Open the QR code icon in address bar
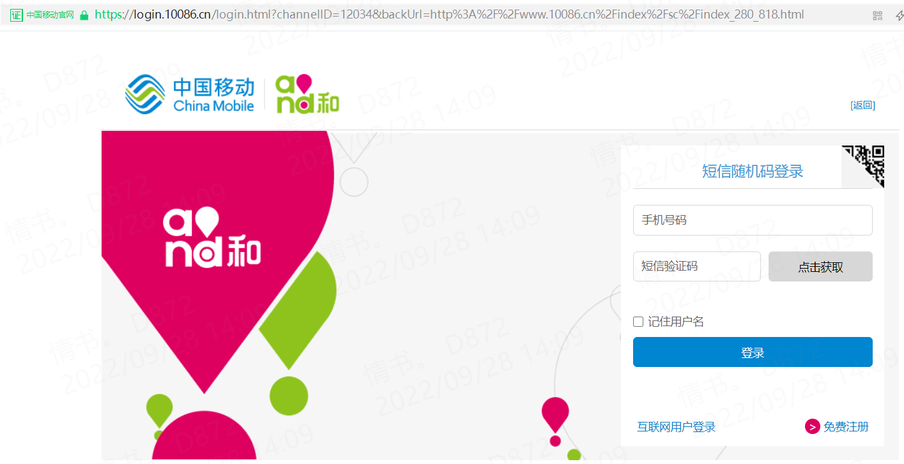The image size is (904, 464). click(x=877, y=15)
